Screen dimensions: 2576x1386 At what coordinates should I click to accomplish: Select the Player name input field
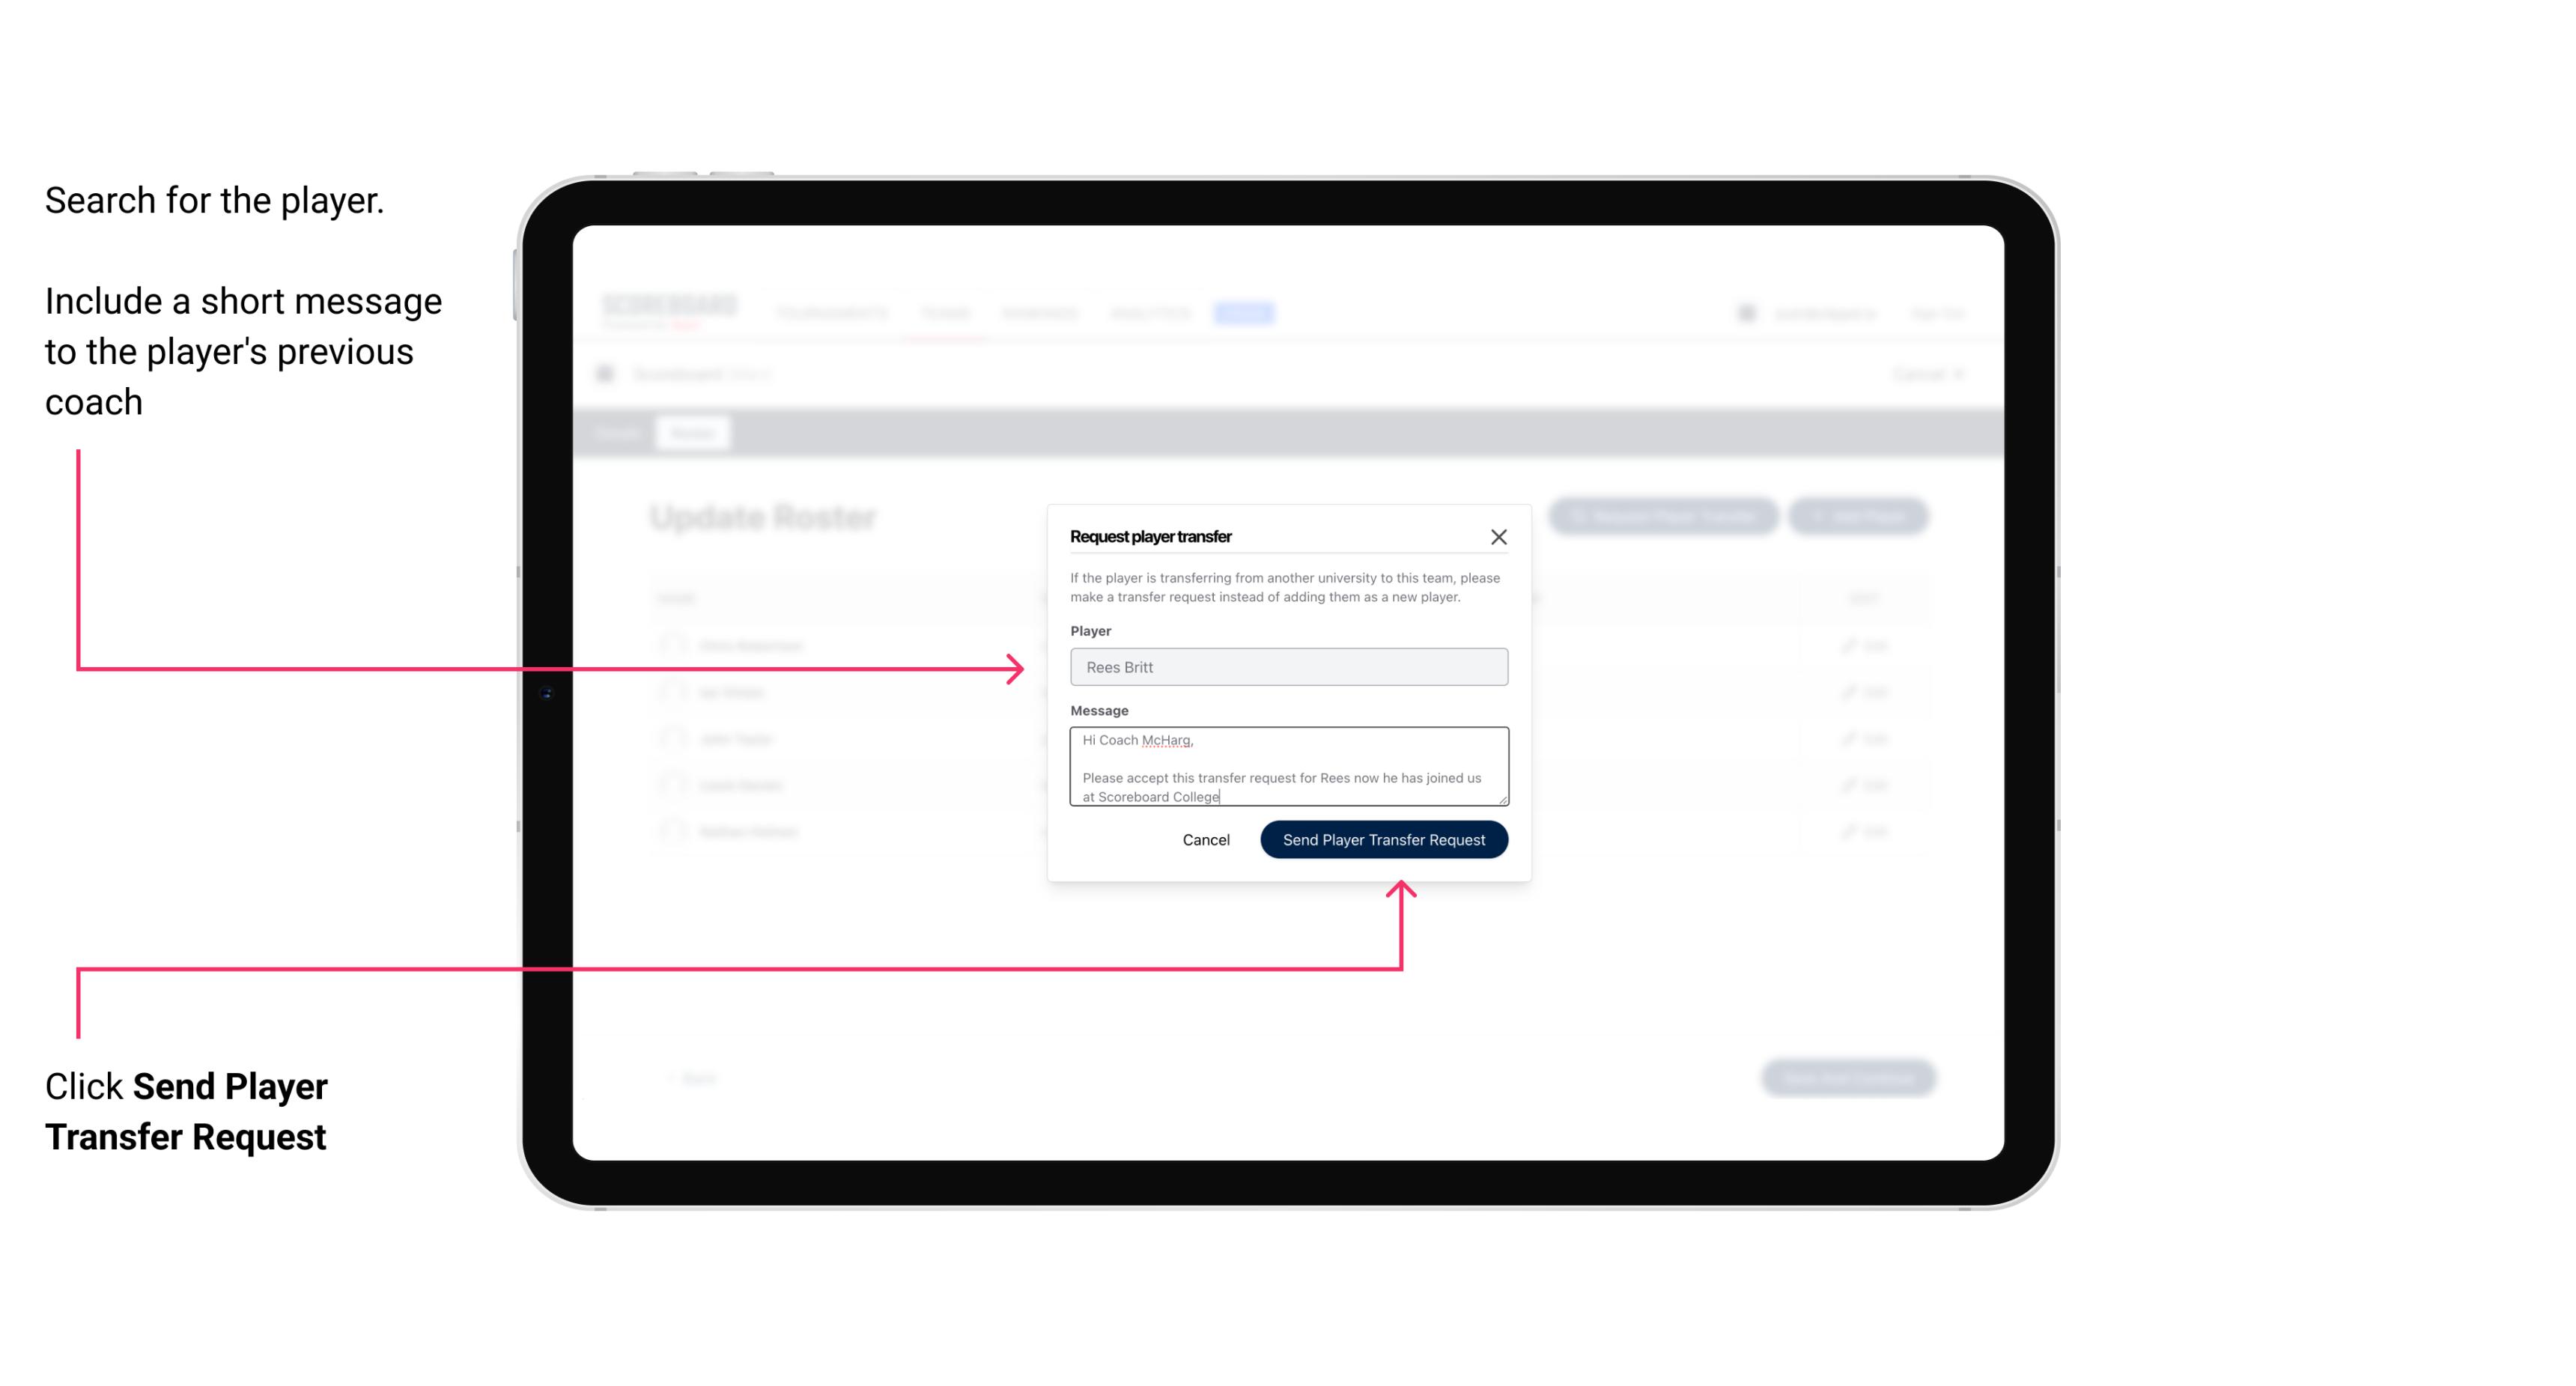point(1289,667)
